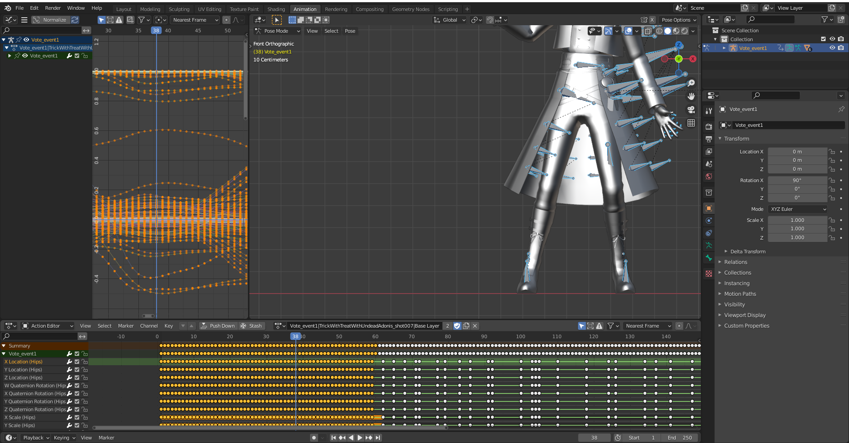Click the Push Down button
Viewport: 849px width, 443px height.
pyautogui.click(x=218, y=326)
